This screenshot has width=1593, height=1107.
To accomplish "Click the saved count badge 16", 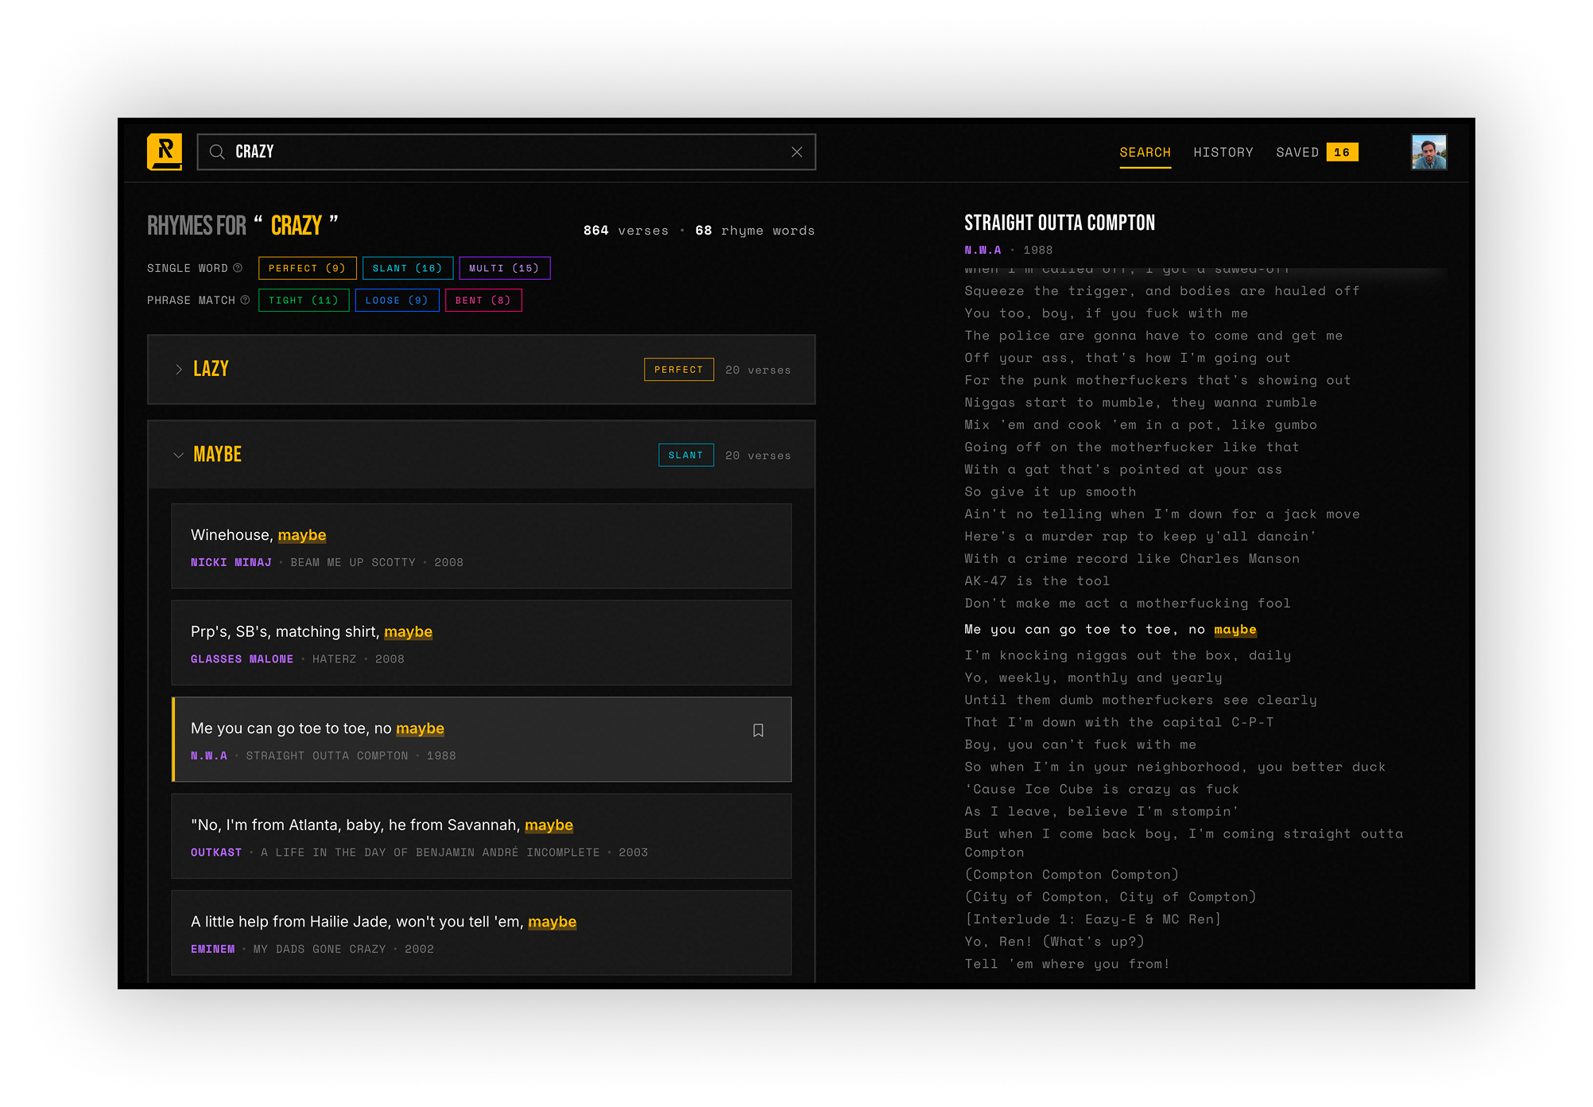I will click(1342, 152).
